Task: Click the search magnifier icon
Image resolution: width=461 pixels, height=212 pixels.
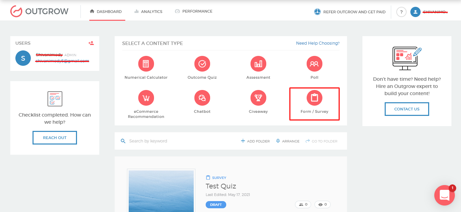Action: 123,141
